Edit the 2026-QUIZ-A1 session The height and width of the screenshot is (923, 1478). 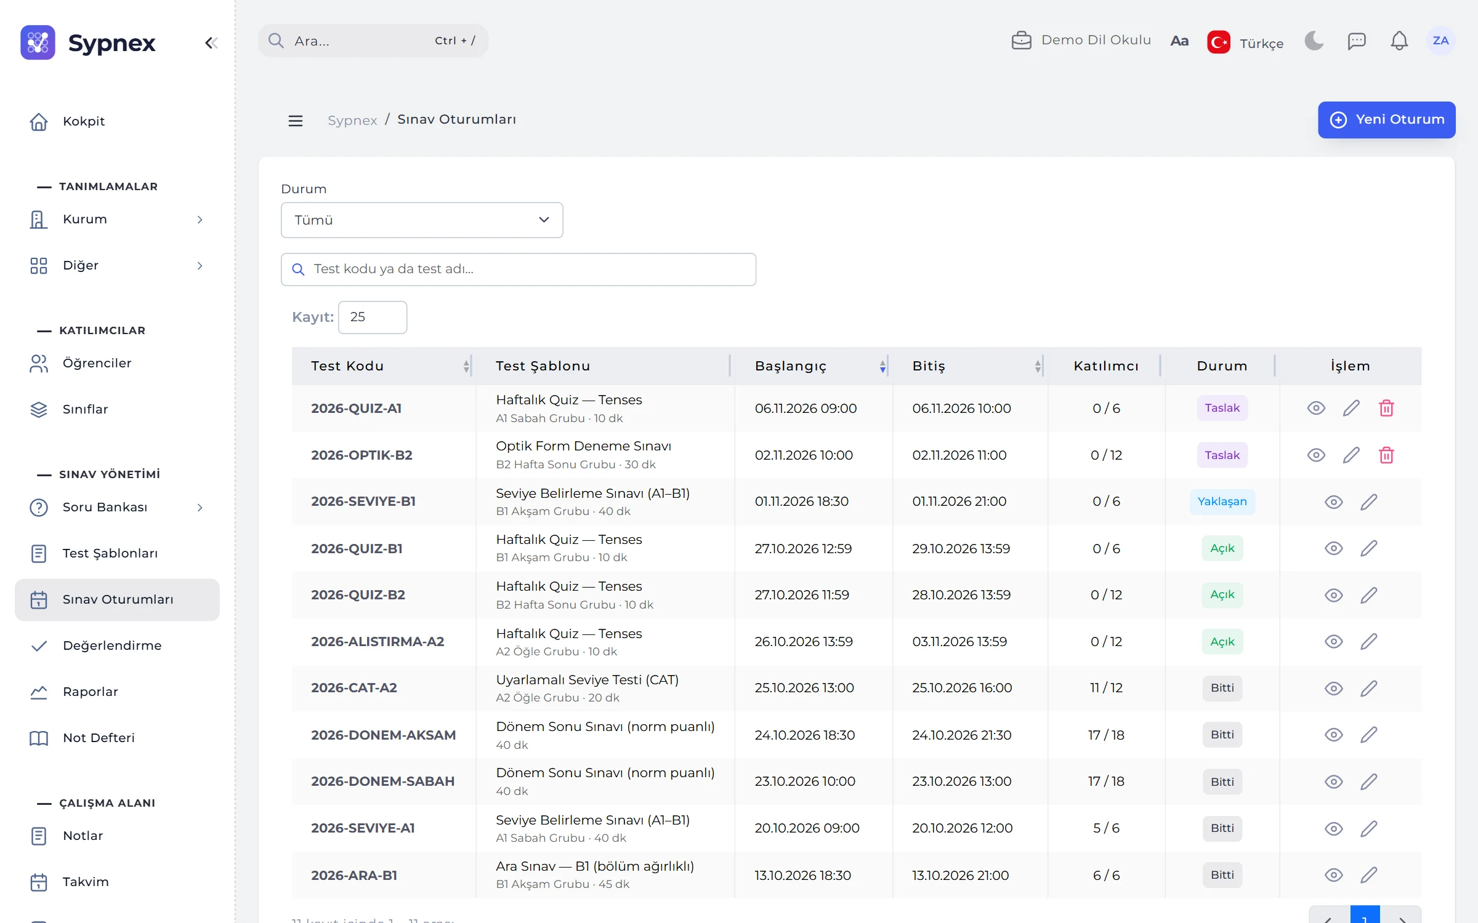(x=1351, y=408)
